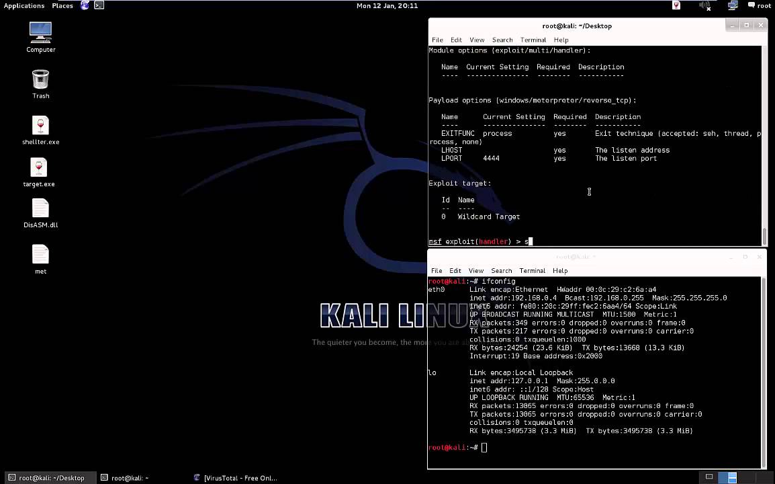775x484 pixels.
Task: Launch terminal from top panel icon
Action: pos(99,5)
